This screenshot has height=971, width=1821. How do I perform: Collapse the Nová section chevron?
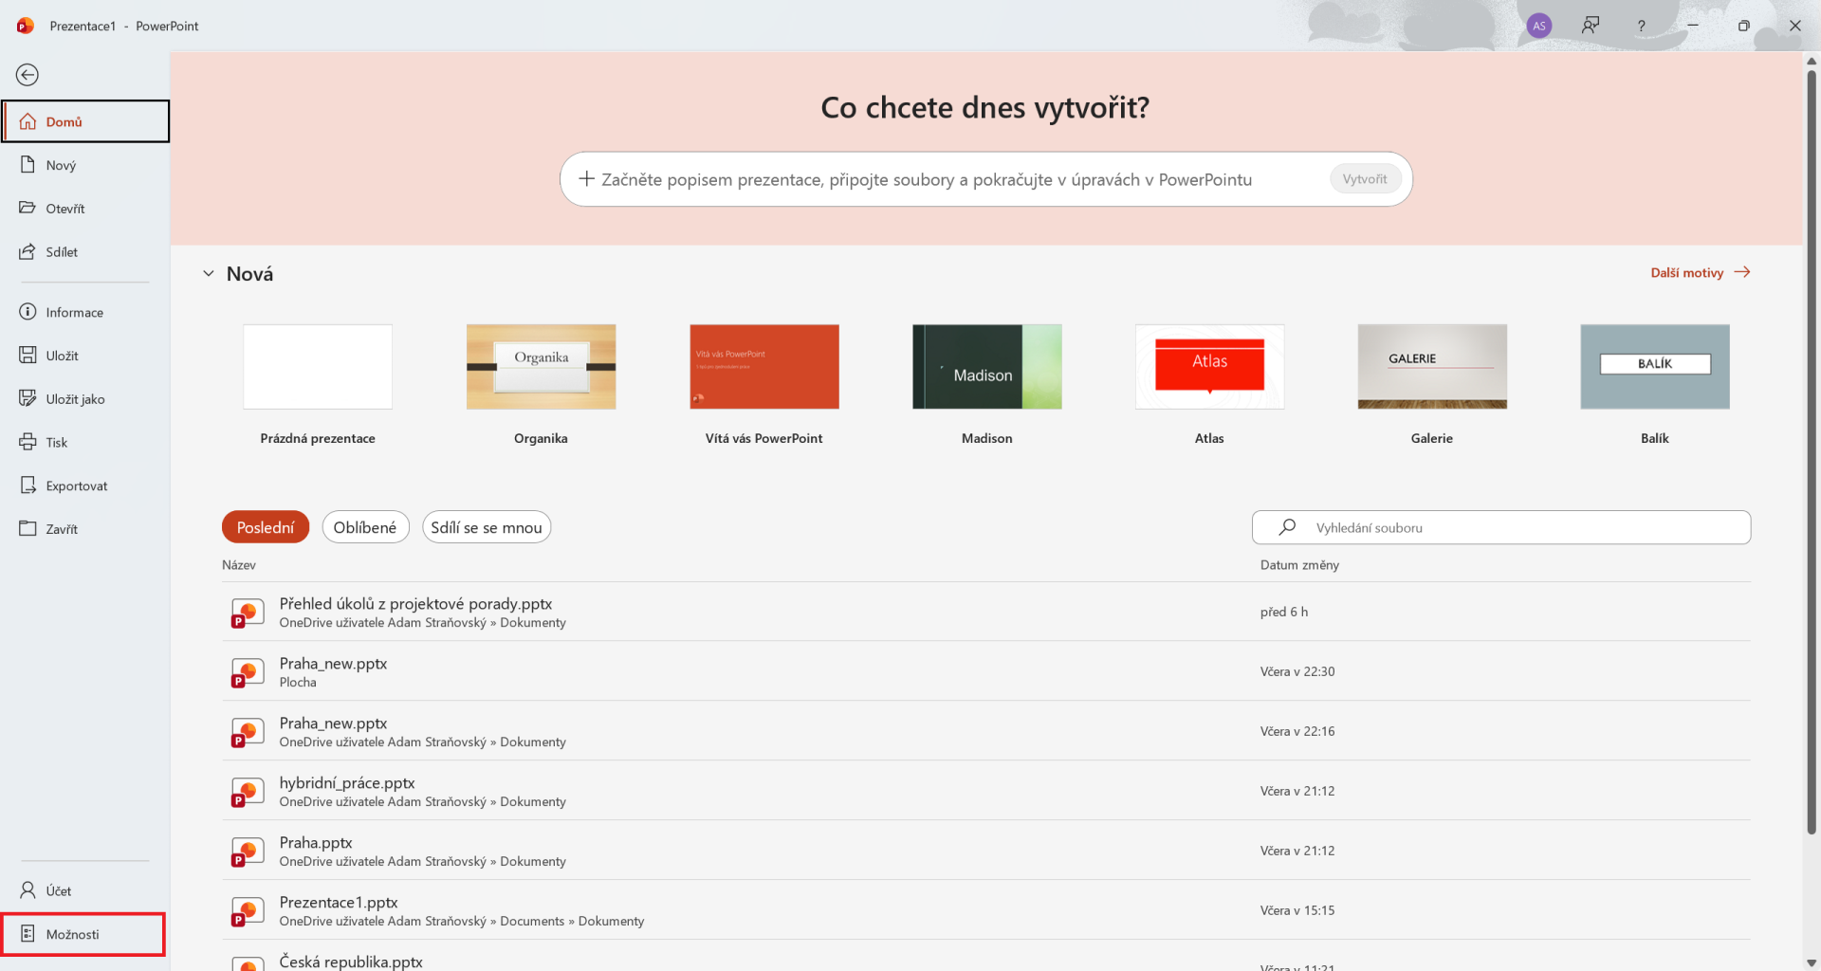coord(209,274)
